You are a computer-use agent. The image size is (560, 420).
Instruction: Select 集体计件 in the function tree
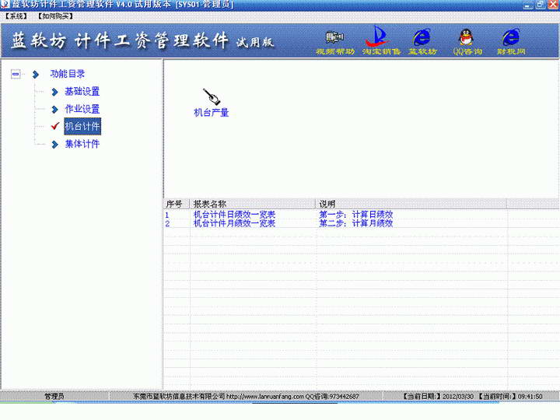point(82,144)
